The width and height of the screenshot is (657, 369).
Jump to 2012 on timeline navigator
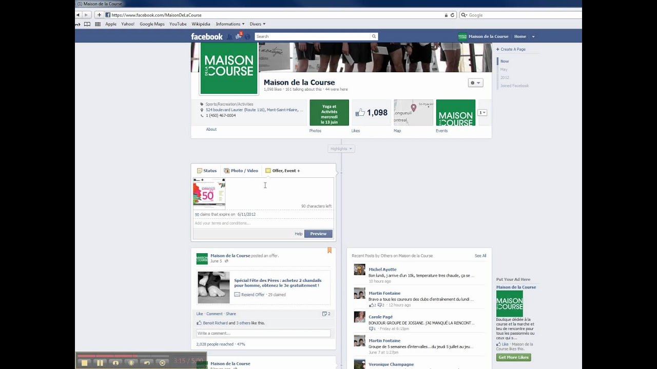coord(505,77)
